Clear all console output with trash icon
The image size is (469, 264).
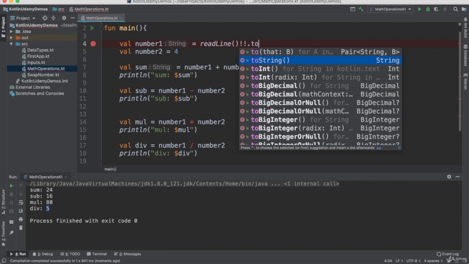click(21, 228)
